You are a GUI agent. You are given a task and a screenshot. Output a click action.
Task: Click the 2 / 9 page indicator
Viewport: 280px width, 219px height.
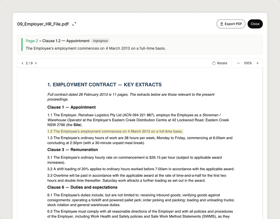pyautogui.click(x=29, y=63)
